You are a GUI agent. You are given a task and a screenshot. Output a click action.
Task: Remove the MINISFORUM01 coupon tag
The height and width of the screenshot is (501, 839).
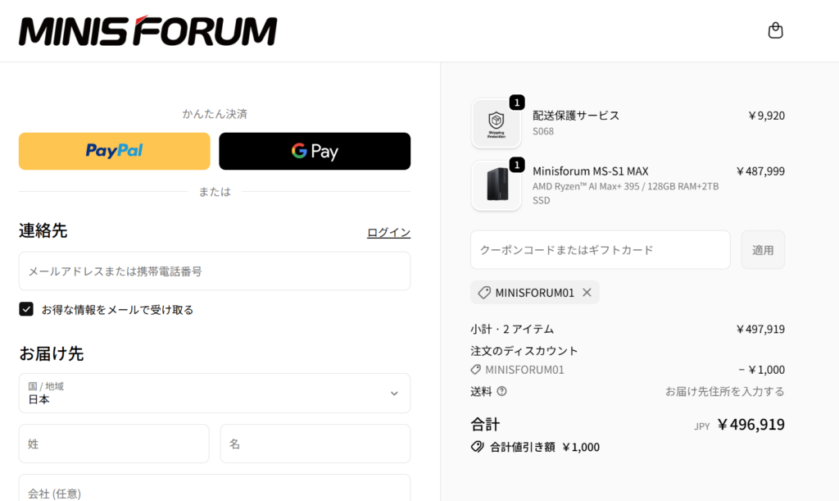pos(587,293)
